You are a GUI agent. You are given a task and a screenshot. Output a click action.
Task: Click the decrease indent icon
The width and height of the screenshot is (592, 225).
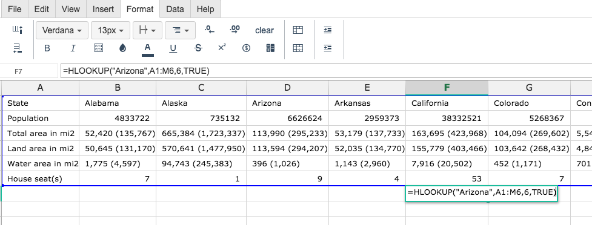pyautogui.click(x=328, y=48)
